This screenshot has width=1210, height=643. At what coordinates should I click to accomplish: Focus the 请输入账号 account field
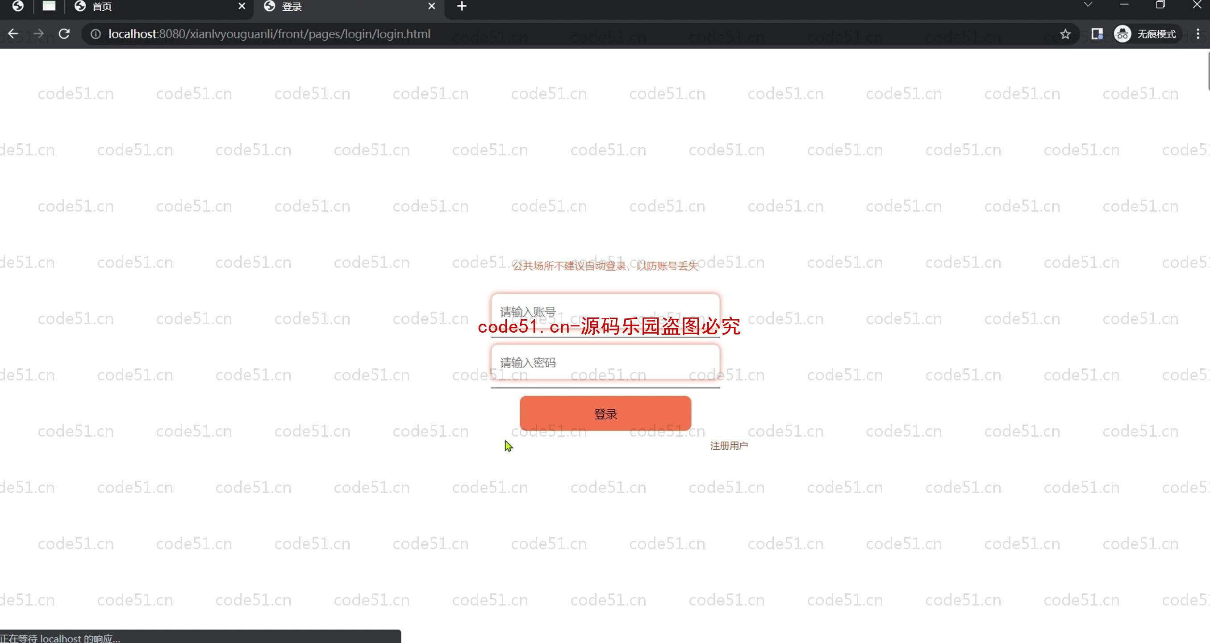[605, 311]
